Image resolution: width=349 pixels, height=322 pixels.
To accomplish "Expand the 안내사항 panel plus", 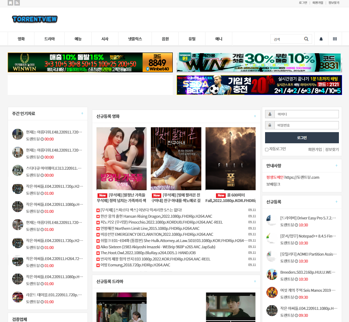I will point(336,166).
